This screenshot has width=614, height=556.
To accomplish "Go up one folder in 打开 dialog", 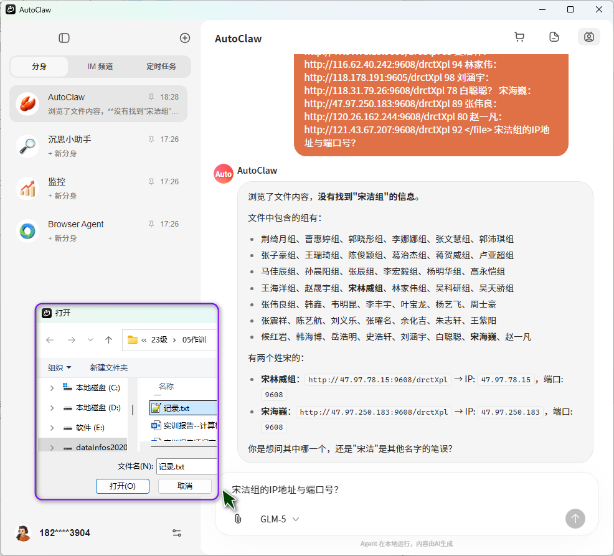I will 108,340.
